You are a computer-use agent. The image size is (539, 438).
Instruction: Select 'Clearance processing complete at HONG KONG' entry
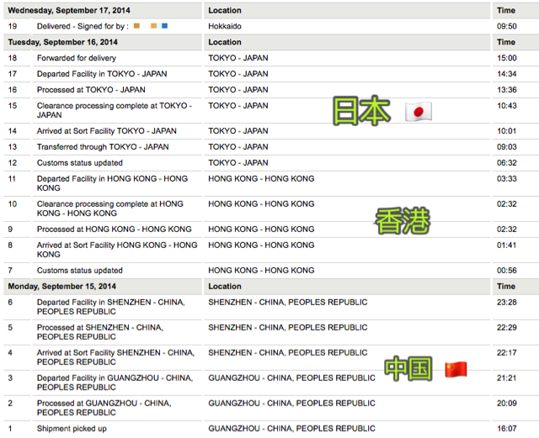[x=110, y=208]
